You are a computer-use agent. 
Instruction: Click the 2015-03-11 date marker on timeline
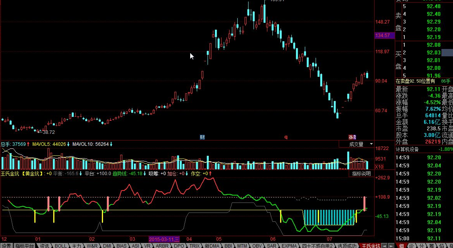pos(164,239)
